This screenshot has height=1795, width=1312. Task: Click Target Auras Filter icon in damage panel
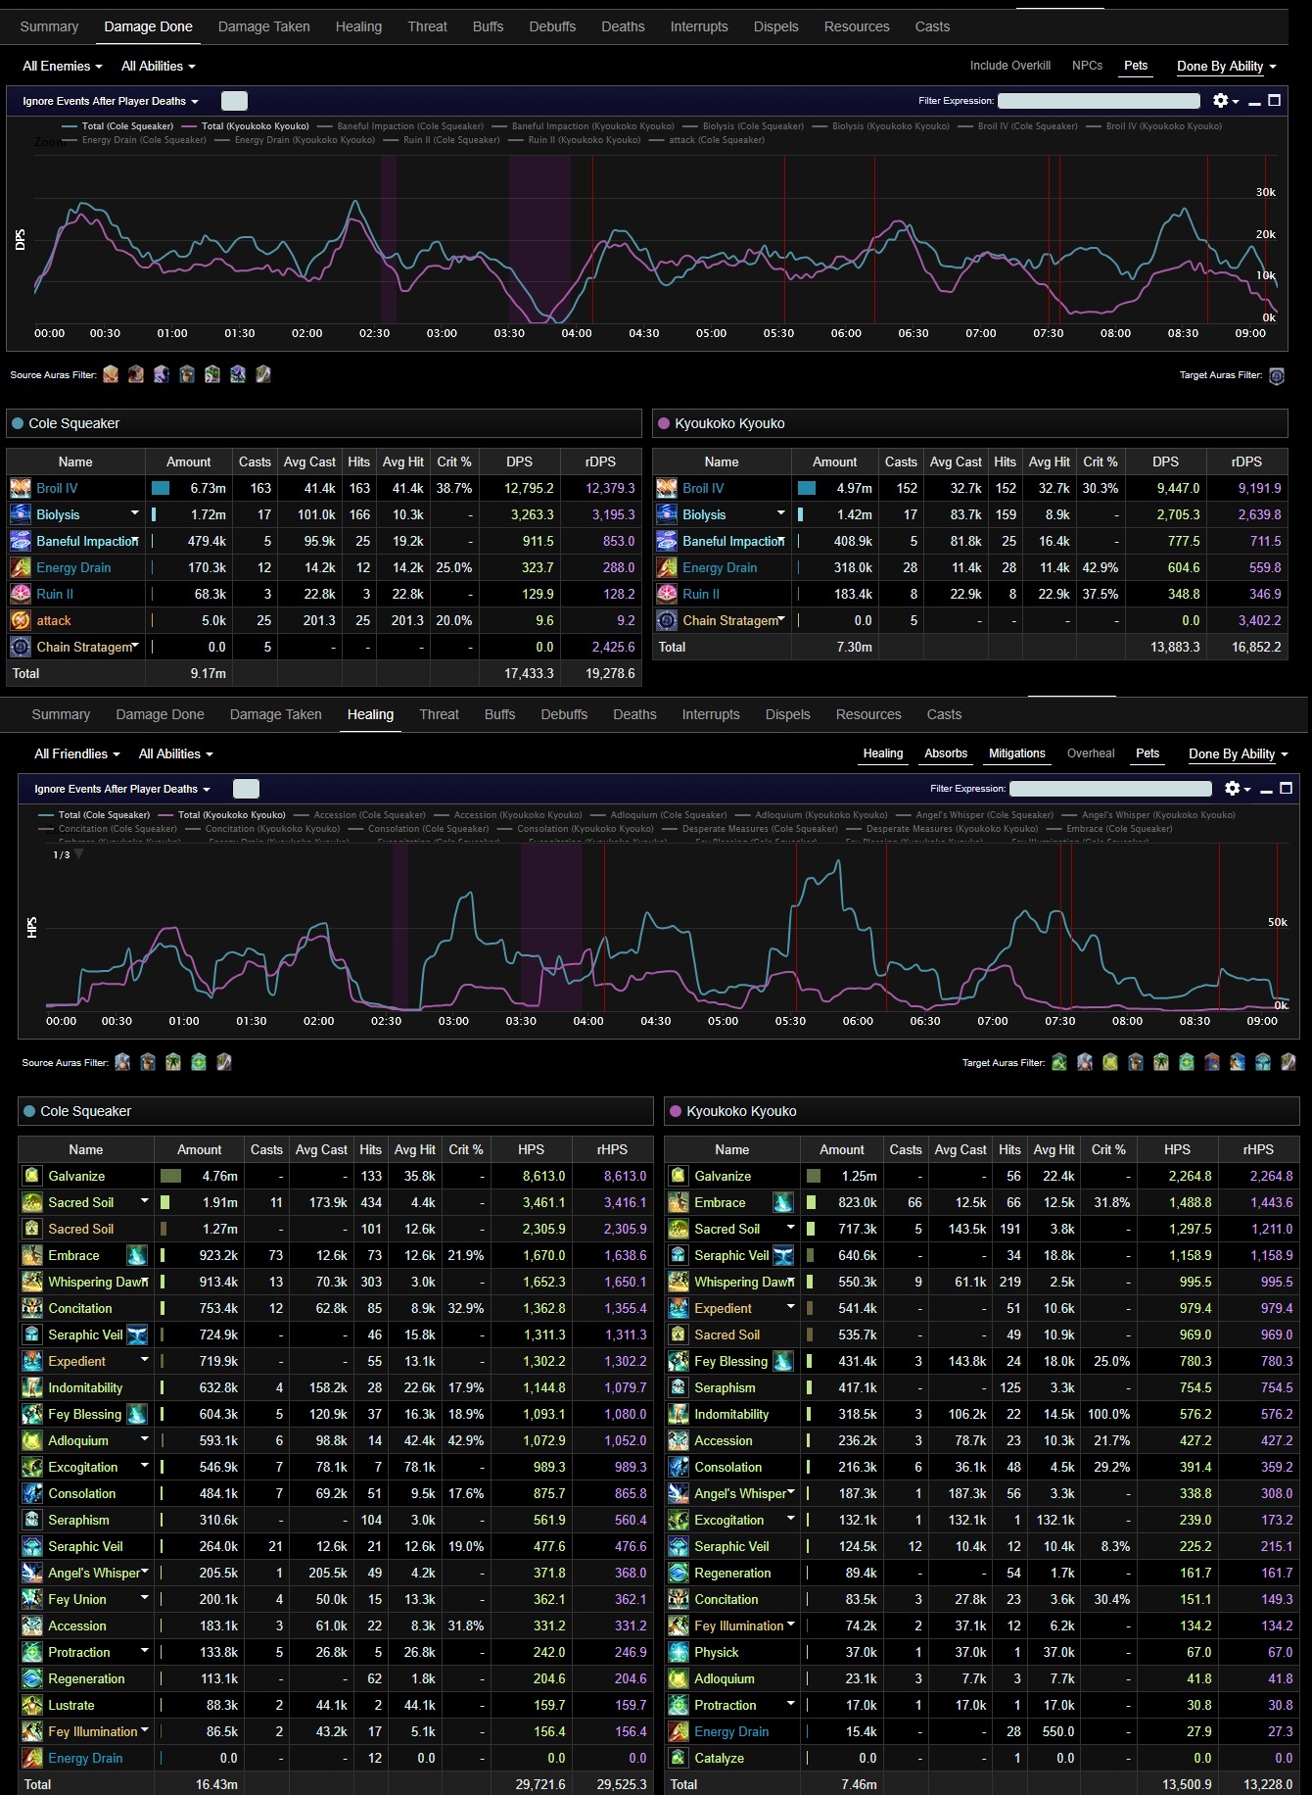(x=1277, y=375)
